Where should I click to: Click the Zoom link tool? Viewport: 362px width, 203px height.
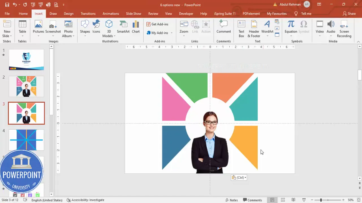(184, 29)
